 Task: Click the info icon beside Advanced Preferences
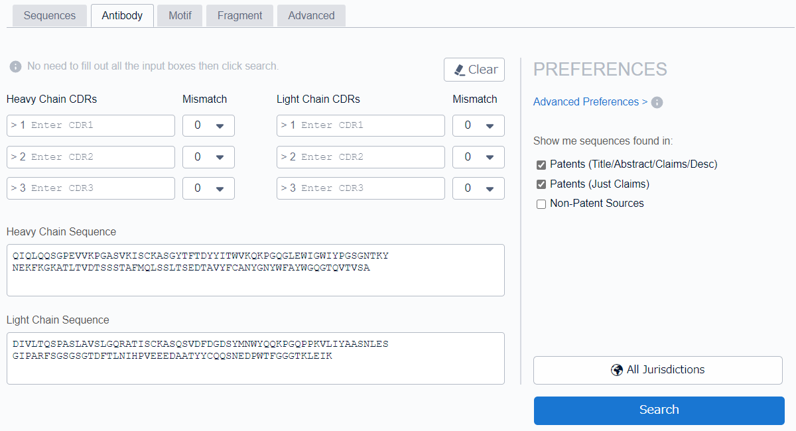657,102
